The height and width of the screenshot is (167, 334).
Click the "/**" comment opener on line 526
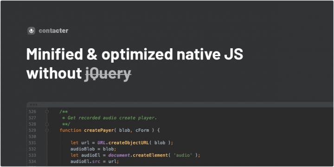pyautogui.click(x=64, y=112)
